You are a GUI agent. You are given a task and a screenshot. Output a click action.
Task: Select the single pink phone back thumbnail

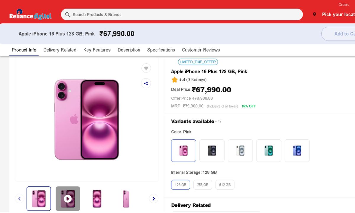(126, 199)
